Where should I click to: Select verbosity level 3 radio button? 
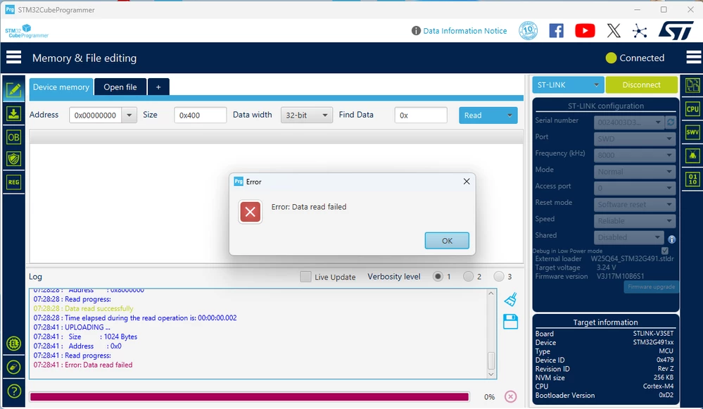(498, 277)
